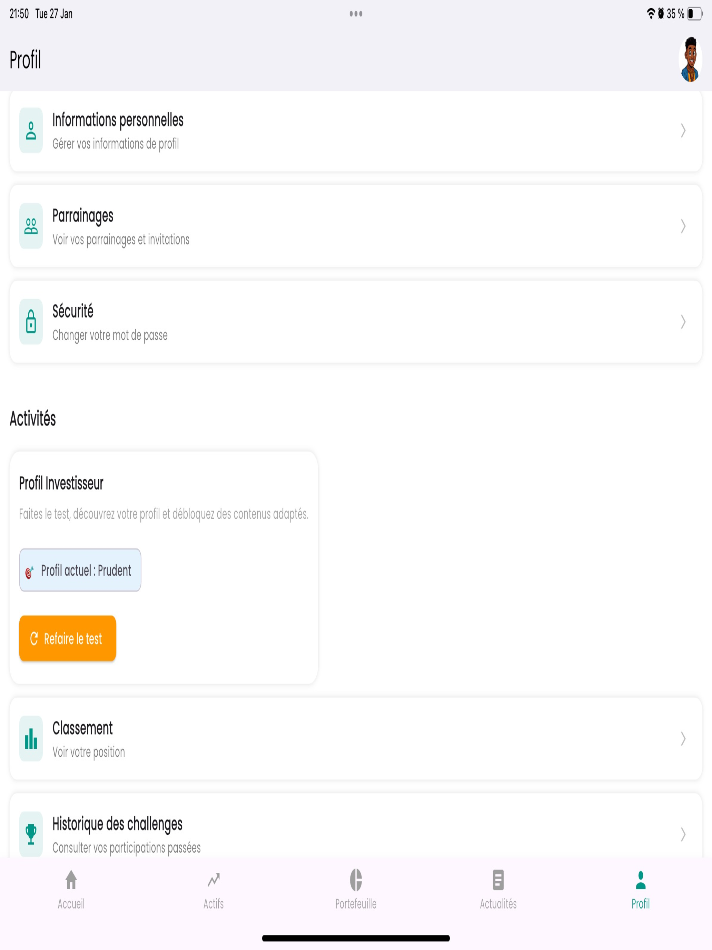Screen dimensions: 712x950
Task: Tap the Profil actuel : Prudent badge
Action: coord(80,570)
